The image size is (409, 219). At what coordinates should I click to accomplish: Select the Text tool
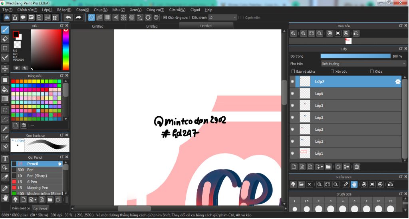[5, 158]
